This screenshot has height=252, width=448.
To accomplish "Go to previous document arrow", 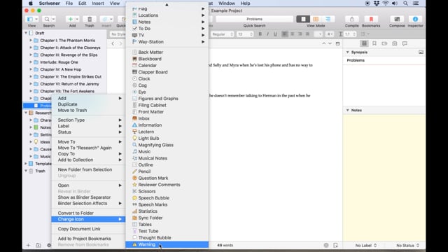I will pyautogui.click(x=323, y=43).
